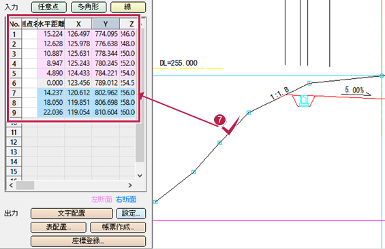
Task: Select cell with value 14.237
Action: pos(51,93)
